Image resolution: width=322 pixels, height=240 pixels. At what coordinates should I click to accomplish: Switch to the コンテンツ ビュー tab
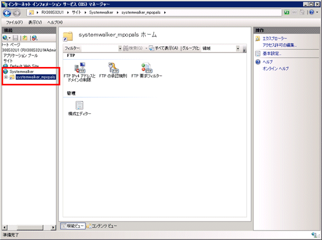pos(102,226)
